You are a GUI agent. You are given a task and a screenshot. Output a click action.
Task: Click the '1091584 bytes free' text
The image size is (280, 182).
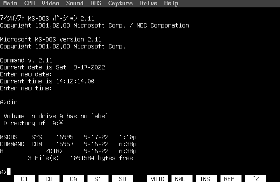[101, 158]
